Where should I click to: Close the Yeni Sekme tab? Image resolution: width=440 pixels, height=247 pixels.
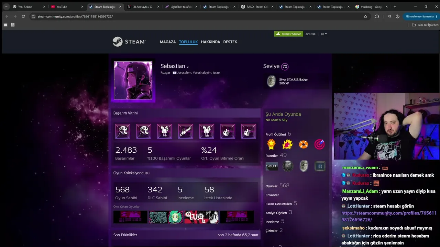(x=44, y=7)
